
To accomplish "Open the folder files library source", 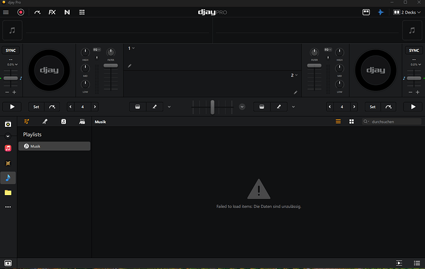I will pyautogui.click(x=8, y=193).
